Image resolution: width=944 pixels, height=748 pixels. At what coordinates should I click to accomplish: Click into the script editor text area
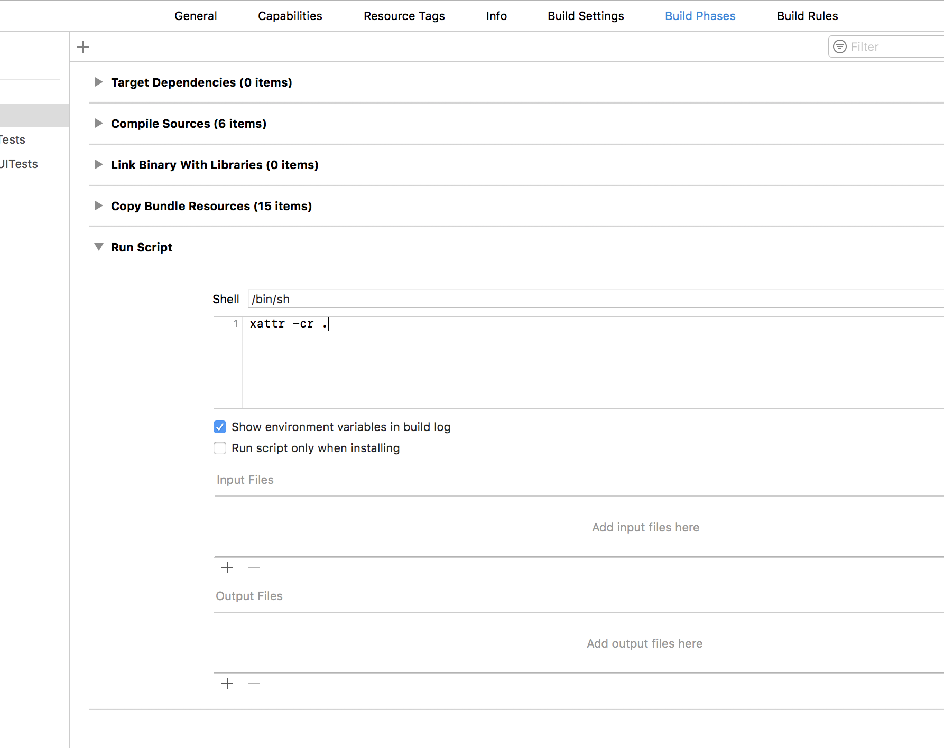593,362
